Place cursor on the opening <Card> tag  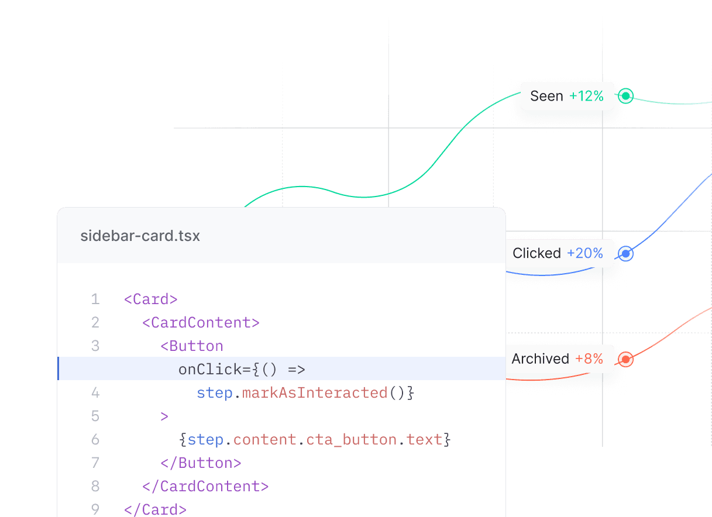150,299
